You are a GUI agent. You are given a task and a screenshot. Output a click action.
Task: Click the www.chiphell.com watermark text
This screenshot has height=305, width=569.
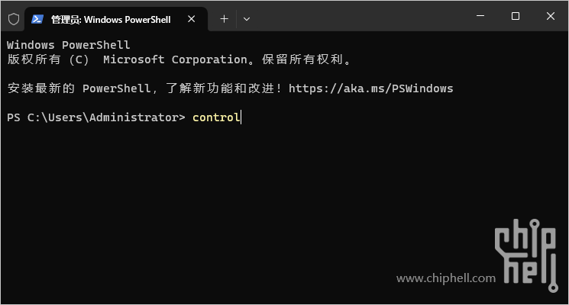click(446, 278)
